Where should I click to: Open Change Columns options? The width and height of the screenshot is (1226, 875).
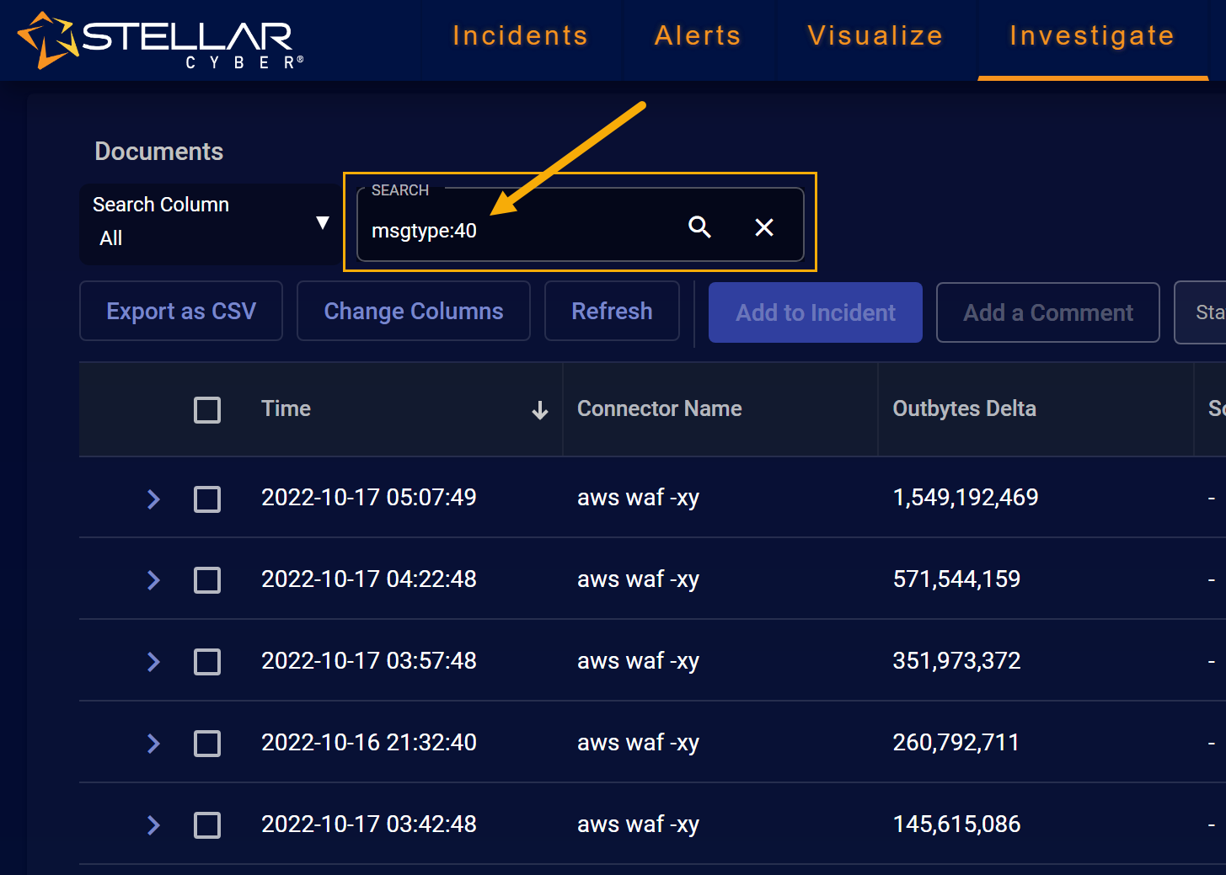tap(414, 312)
